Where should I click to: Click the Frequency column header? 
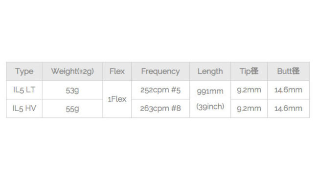[x=160, y=71]
